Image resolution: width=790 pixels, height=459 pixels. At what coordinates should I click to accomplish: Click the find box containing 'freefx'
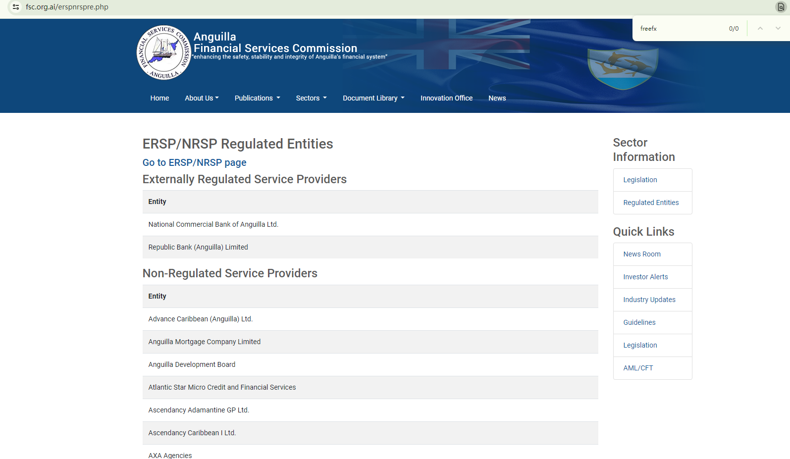(681, 28)
